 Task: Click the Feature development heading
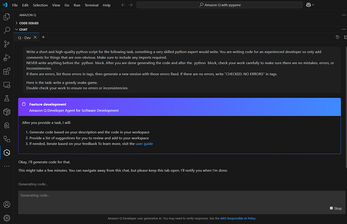coord(48,104)
